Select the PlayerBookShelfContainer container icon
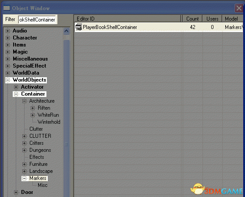The height and width of the screenshot is (197, 245). (78, 27)
